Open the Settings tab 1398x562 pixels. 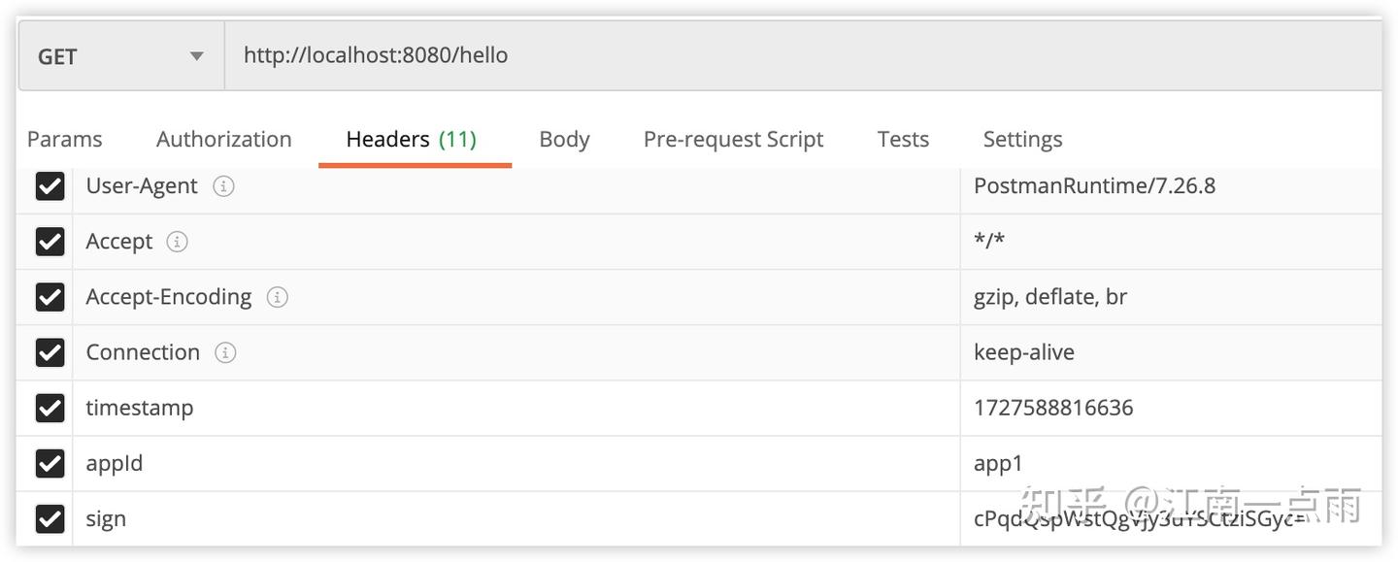click(x=1021, y=139)
